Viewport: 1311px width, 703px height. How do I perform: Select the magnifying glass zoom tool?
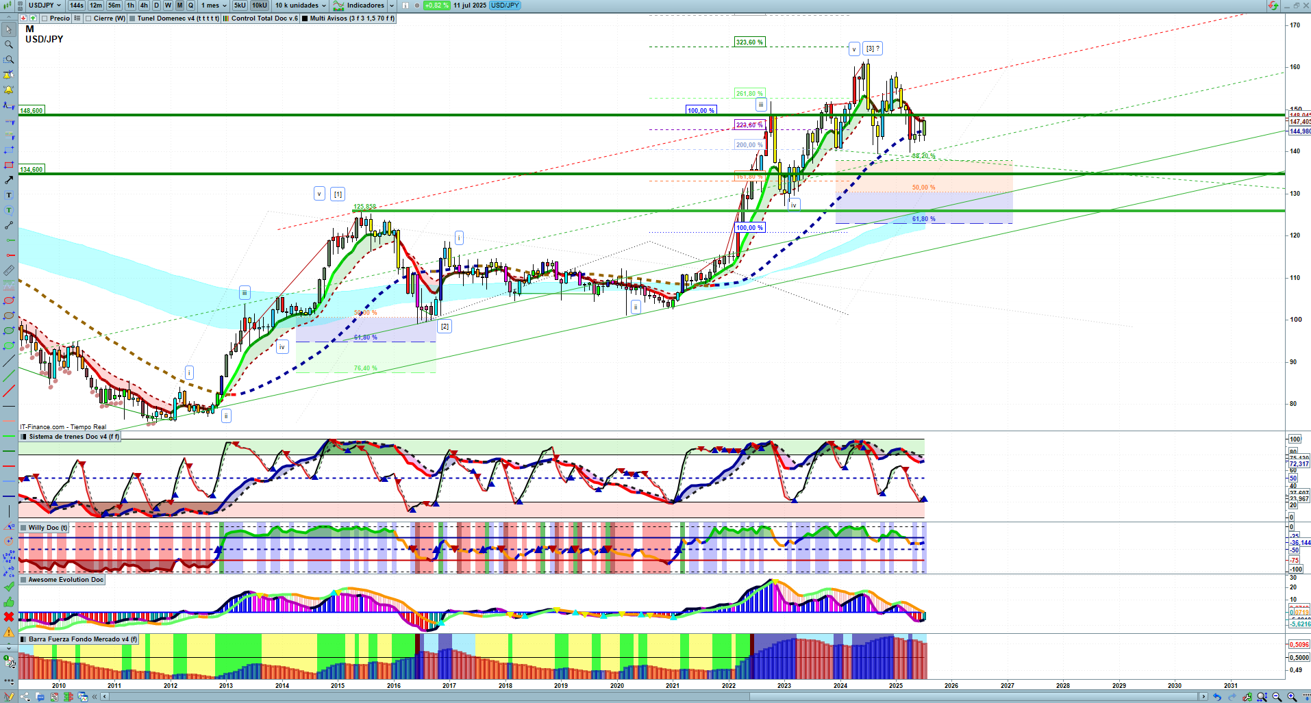pyautogui.click(x=9, y=44)
